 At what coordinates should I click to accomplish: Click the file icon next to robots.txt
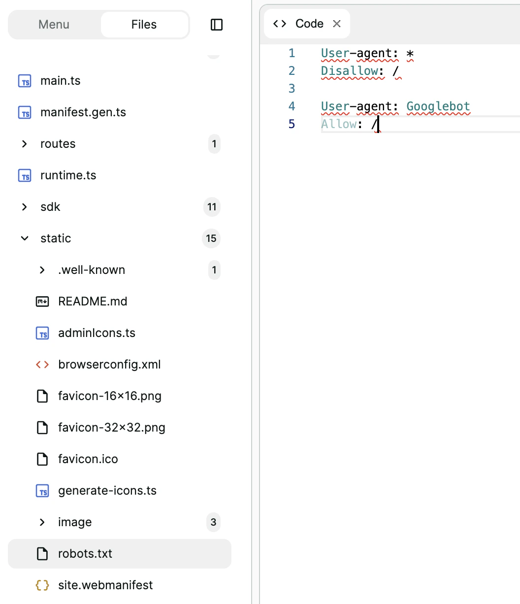(x=42, y=553)
